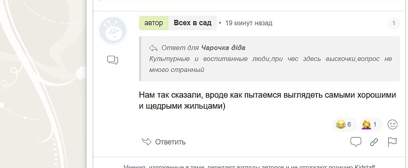Open the profile of user Всех в сад
408x168 pixels.
[192, 23]
